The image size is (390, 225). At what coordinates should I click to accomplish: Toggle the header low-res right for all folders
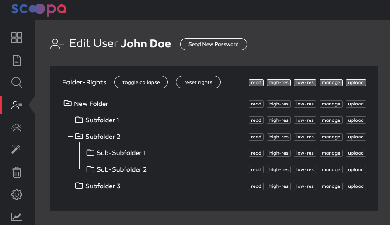305,83
